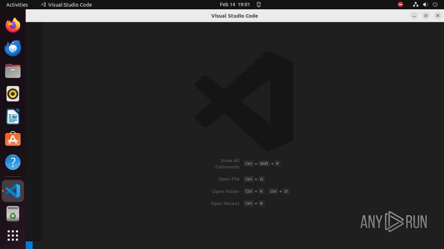The width and height of the screenshot is (444, 249).
Task: Open Ubuntu Software store icon
Action: (13, 139)
